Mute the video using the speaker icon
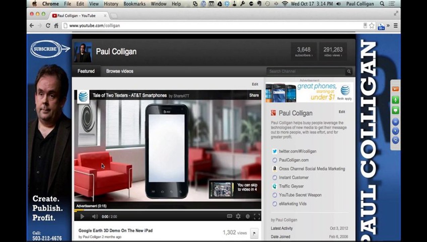 click(x=95, y=216)
